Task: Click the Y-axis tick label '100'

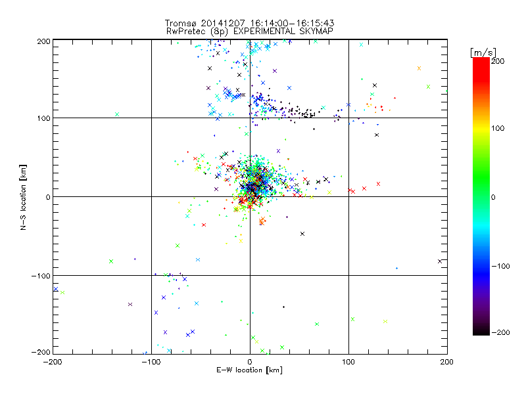Action: coord(43,119)
